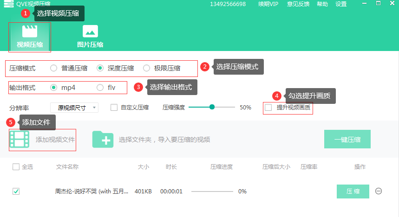Viewport: 399px width, 217px height.
Task: Uncheck the 周杰伦 file row checkbox
Action: point(16,191)
